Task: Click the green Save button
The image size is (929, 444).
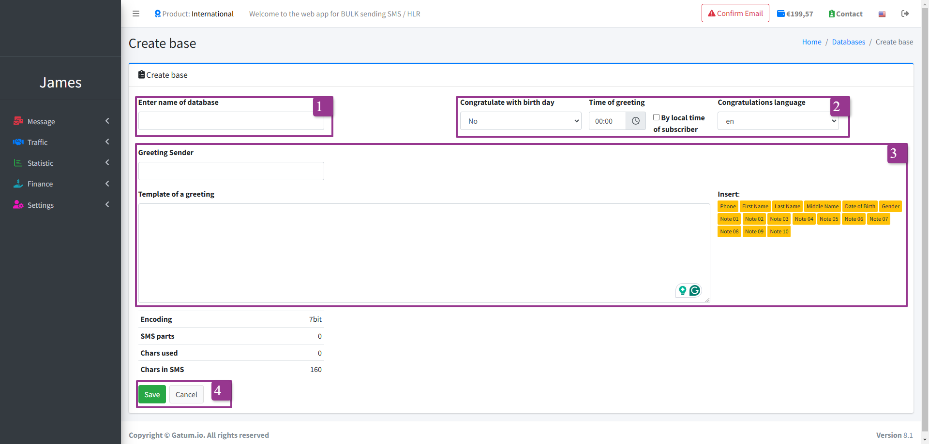Action: coord(152,395)
